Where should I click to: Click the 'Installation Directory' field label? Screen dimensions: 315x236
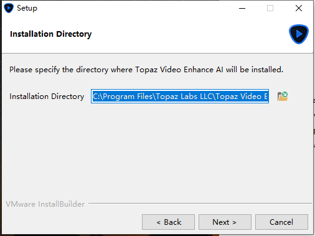tap(47, 97)
